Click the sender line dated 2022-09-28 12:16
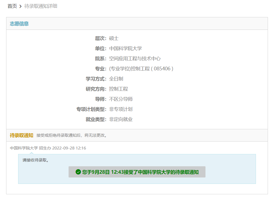This screenshot has width=273, height=198. [x=48, y=148]
